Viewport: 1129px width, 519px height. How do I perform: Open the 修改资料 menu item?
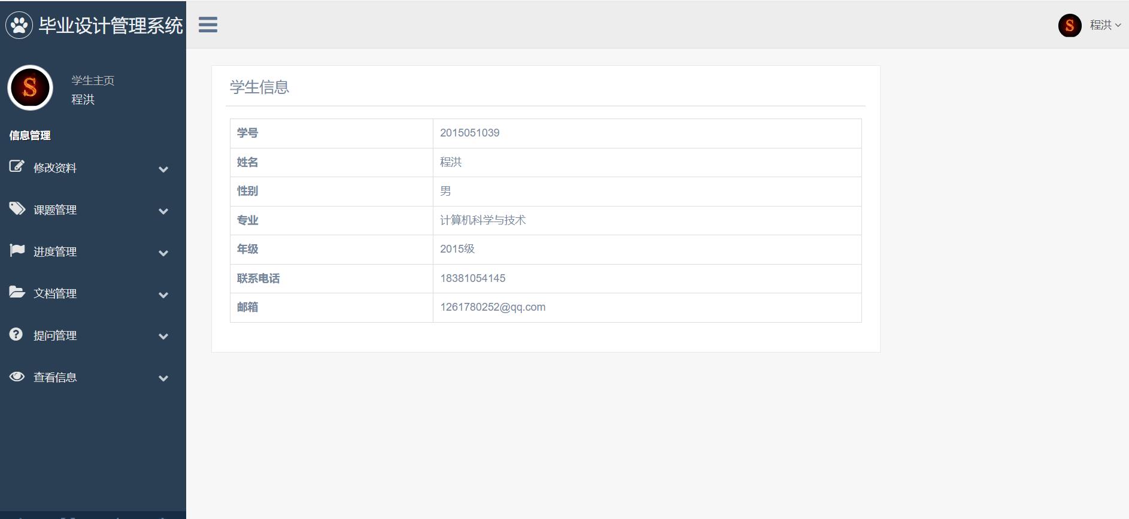click(55, 168)
